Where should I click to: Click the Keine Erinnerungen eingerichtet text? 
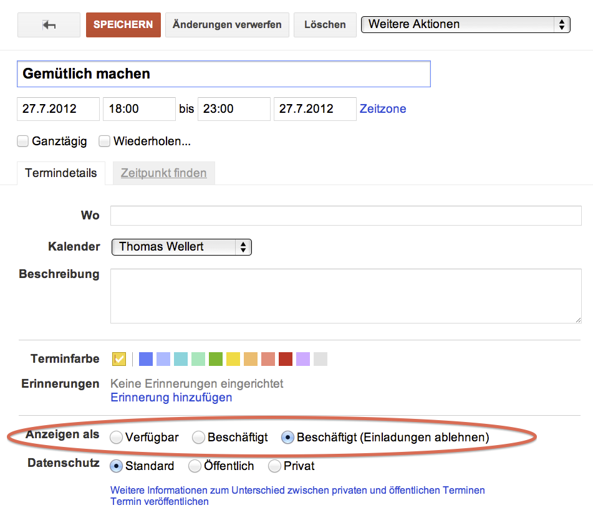click(196, 384)
